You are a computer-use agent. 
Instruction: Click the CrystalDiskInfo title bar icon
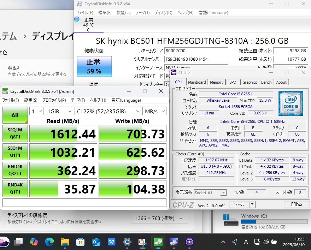pos(80,4)
